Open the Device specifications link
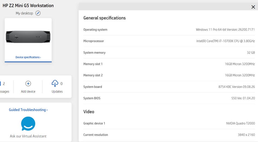 (x=28, y=57)
